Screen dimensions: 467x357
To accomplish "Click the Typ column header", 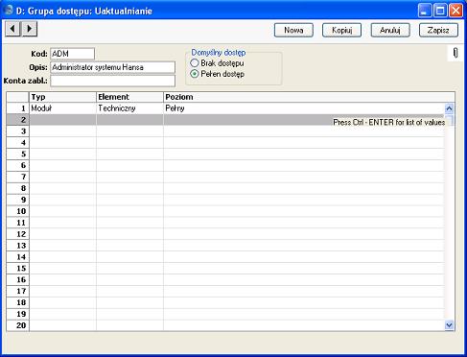I will [62, 97].
